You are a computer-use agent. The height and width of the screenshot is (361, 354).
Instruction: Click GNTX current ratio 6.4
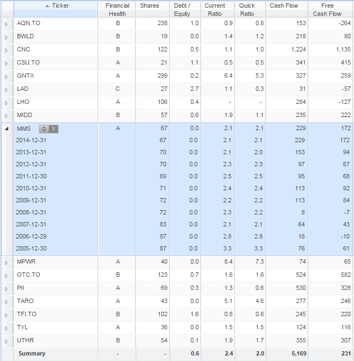[228, 75]
